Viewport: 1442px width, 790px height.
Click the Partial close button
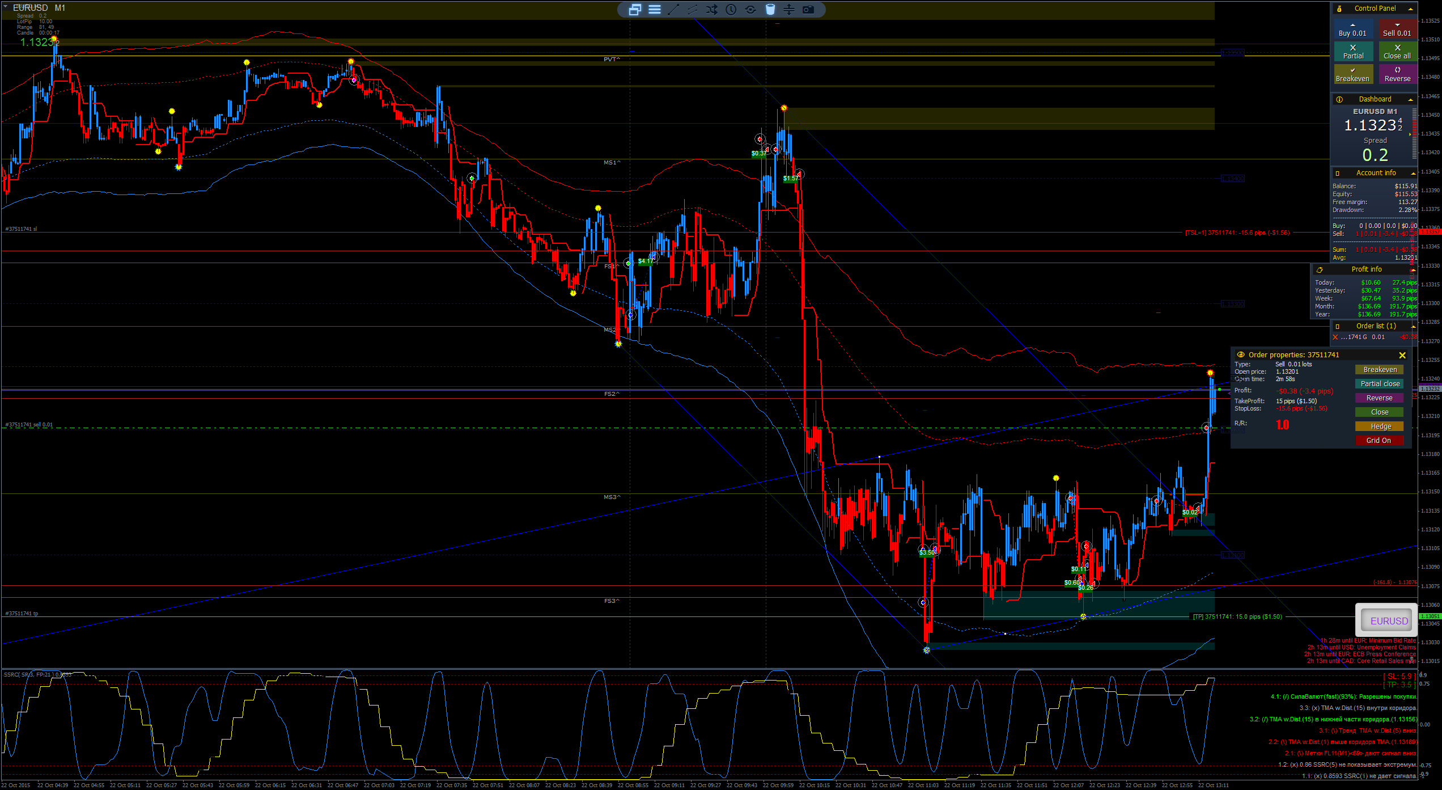tap(1380, 384)
